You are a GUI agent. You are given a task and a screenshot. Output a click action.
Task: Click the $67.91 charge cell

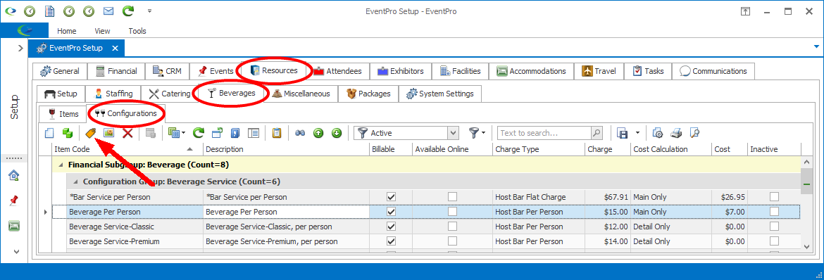608,197
